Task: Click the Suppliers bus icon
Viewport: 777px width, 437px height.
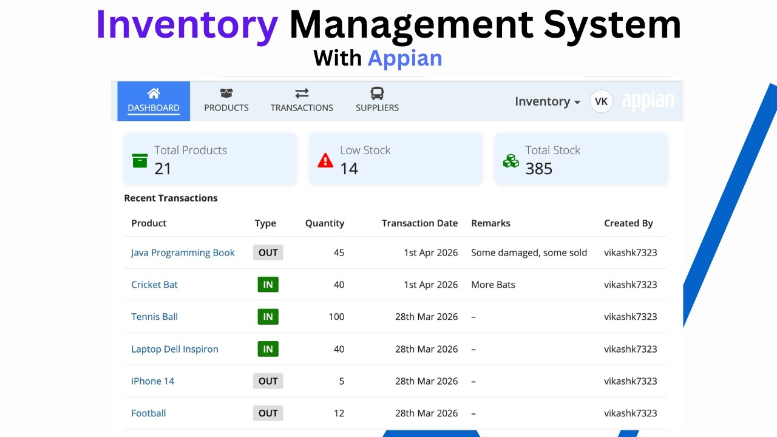Action: tap(377, 93)
